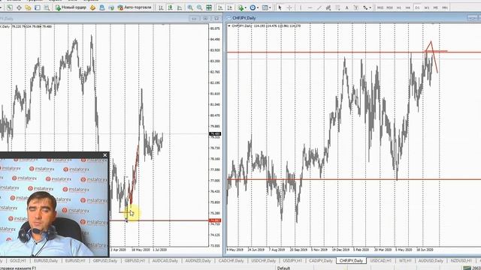Toggle the Terminal panel icon

click(x=38, y=7)
